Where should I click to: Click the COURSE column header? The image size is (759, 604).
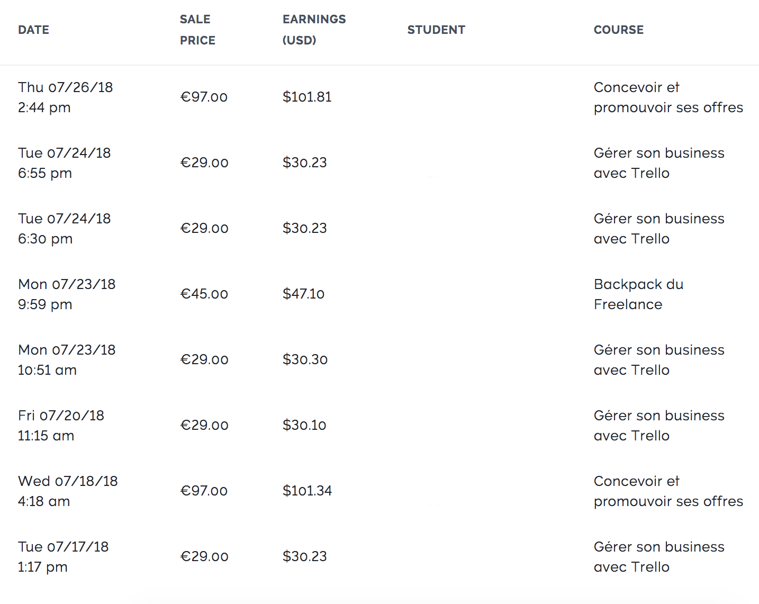tap(619, 30)
